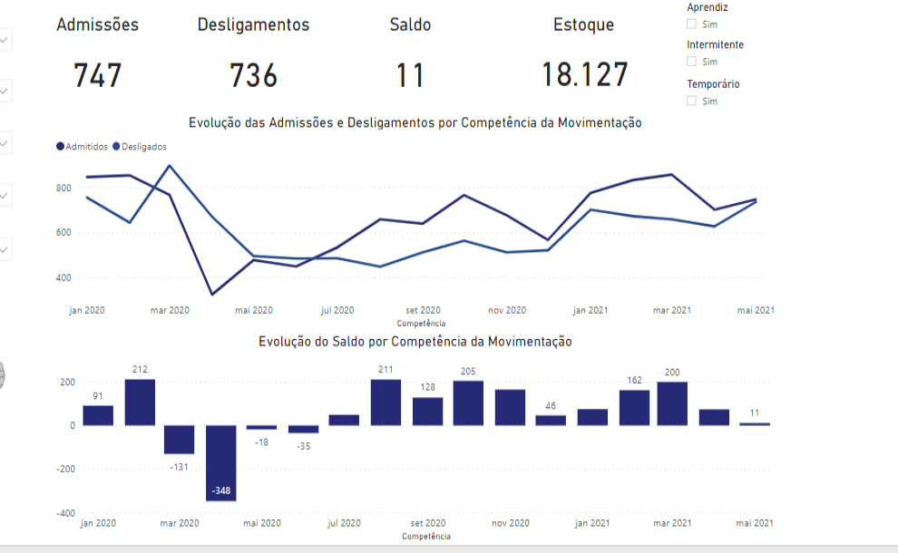Click the Desligados legend color dot
Image resolution: width=898 pixels, height=553 pixels.
116,146
